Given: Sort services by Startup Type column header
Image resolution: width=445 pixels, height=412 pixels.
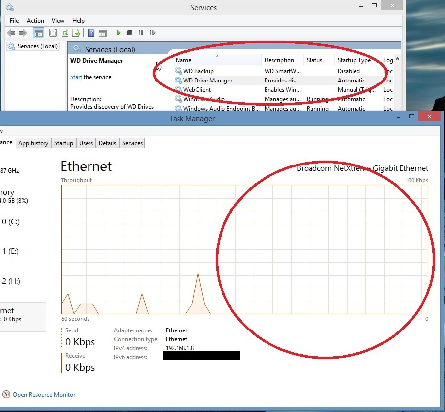Looking at the screenshot, I should [357, 60].
